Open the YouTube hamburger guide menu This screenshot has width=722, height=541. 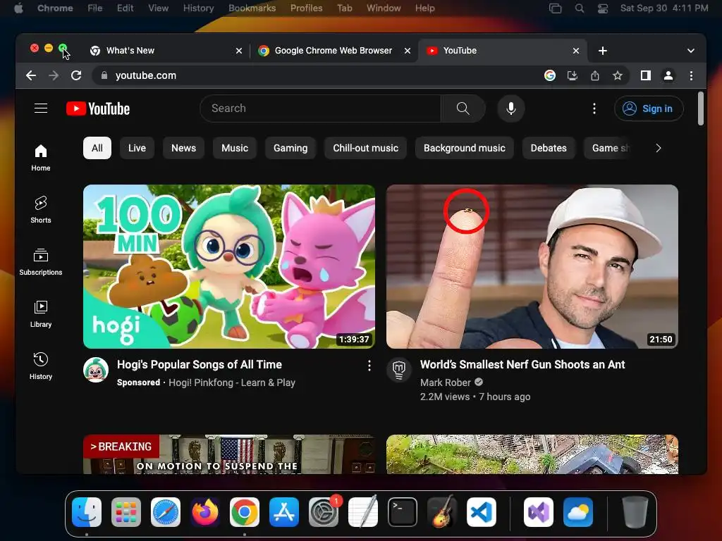(x=41, y=108)
